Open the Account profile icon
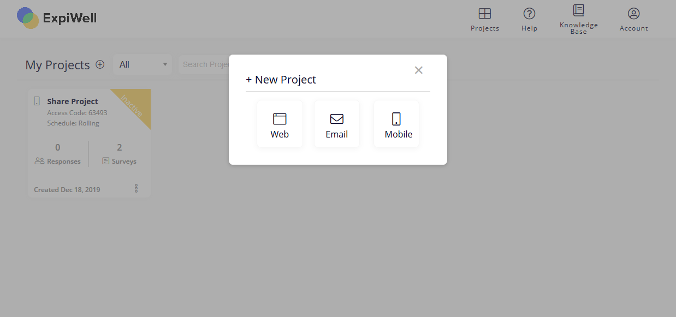The height and width of the screenshot is (317, 676). 633,14
